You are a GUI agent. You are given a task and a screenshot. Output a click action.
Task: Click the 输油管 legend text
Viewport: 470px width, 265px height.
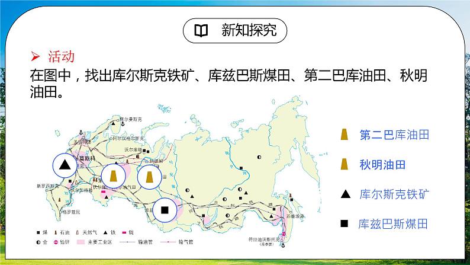pos(145,242)
